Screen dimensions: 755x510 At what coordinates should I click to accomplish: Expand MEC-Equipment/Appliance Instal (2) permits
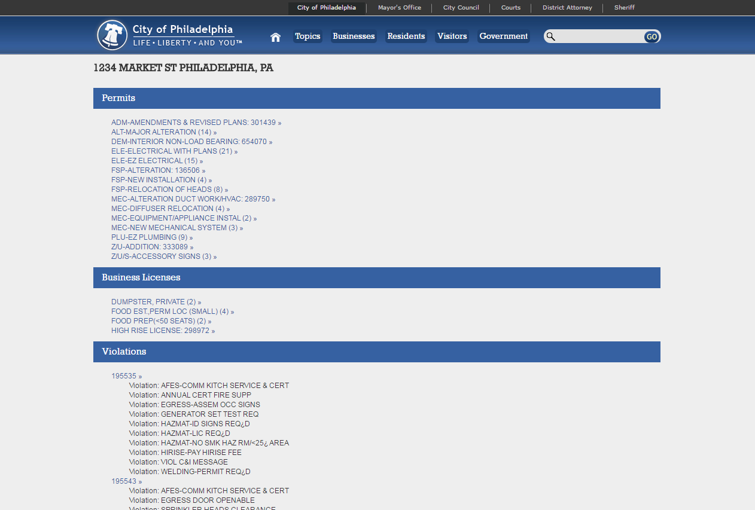(x=184, y=218)
